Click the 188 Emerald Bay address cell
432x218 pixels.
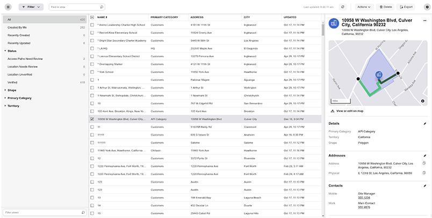[200, 198]
